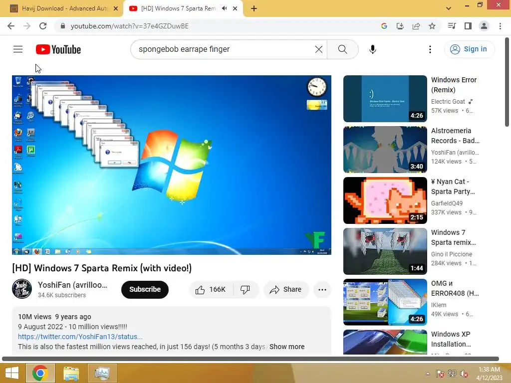Open YouTube settings three-dot menu
511x383 pixels.
click(x=430, y=49)
